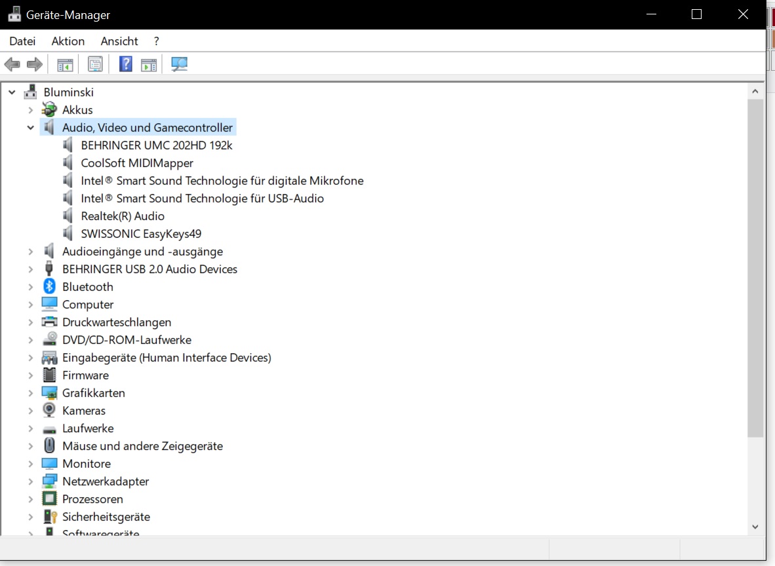Select Intel Smart Sound für digitale Mikrofone

point(222,181)
